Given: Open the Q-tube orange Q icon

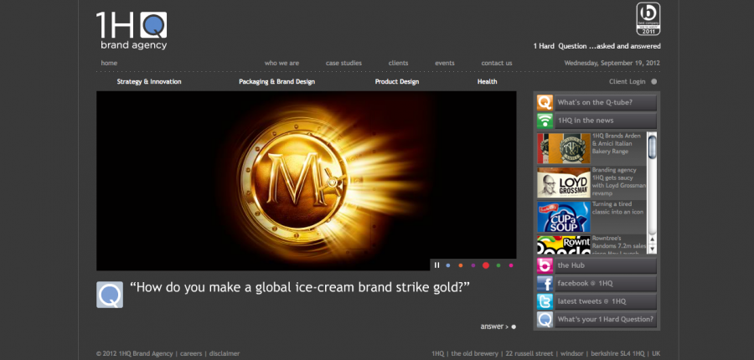Looking at the screenshot, I should [545, 102].
